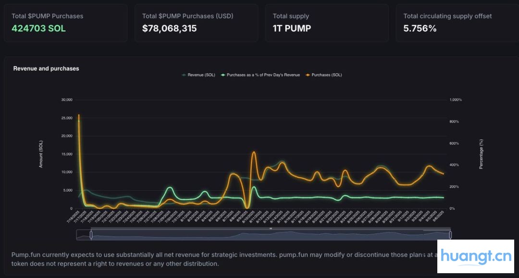519x278 pixels.
Task: Click the 5.756% circulating supply offset value
Action: [420, 28]
